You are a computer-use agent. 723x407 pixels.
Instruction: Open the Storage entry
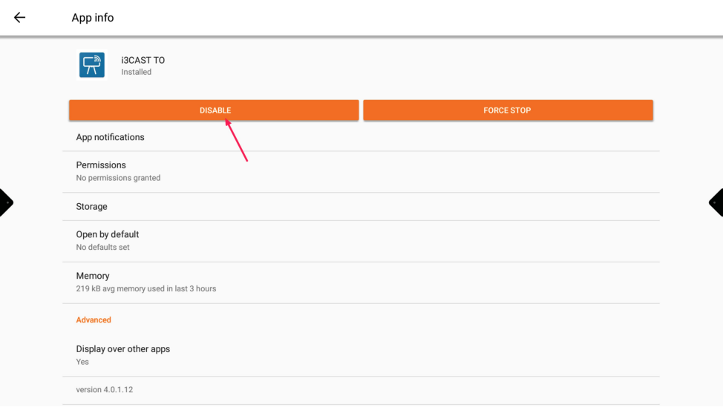point(91,207)
